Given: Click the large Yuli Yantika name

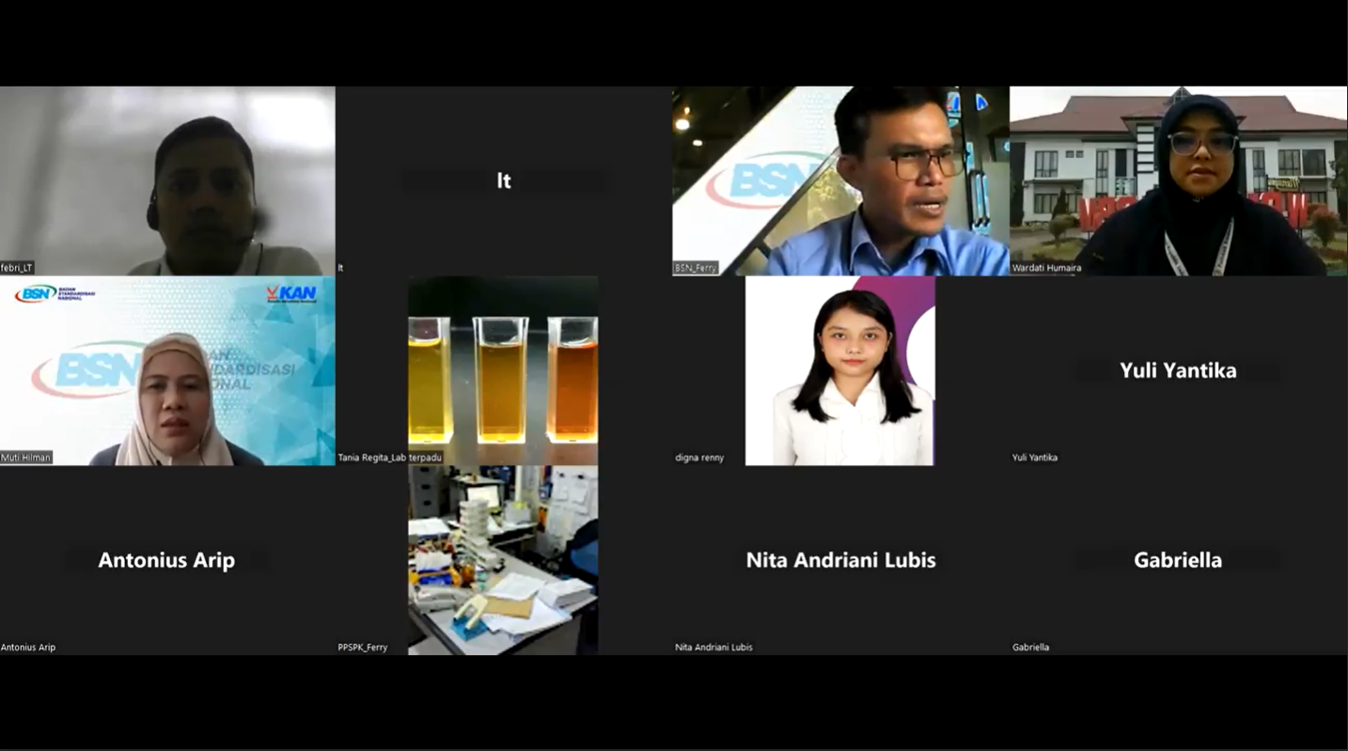Looking at the screenshot, I should (1178, 370).
